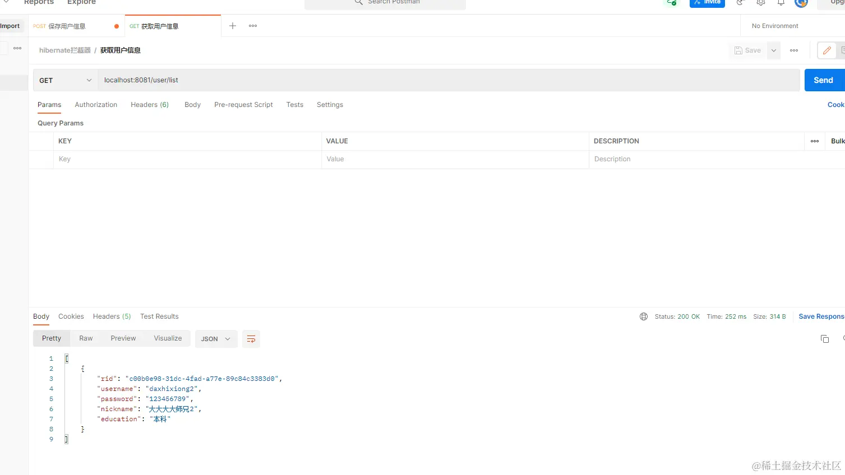This screenshot has height=475, width=845.
Task: Open request options ellipsis beside Save
Action: [x=794, y=50]
